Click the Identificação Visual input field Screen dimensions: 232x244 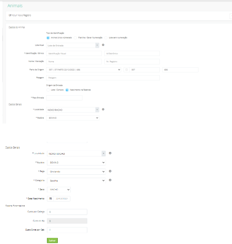74,53
